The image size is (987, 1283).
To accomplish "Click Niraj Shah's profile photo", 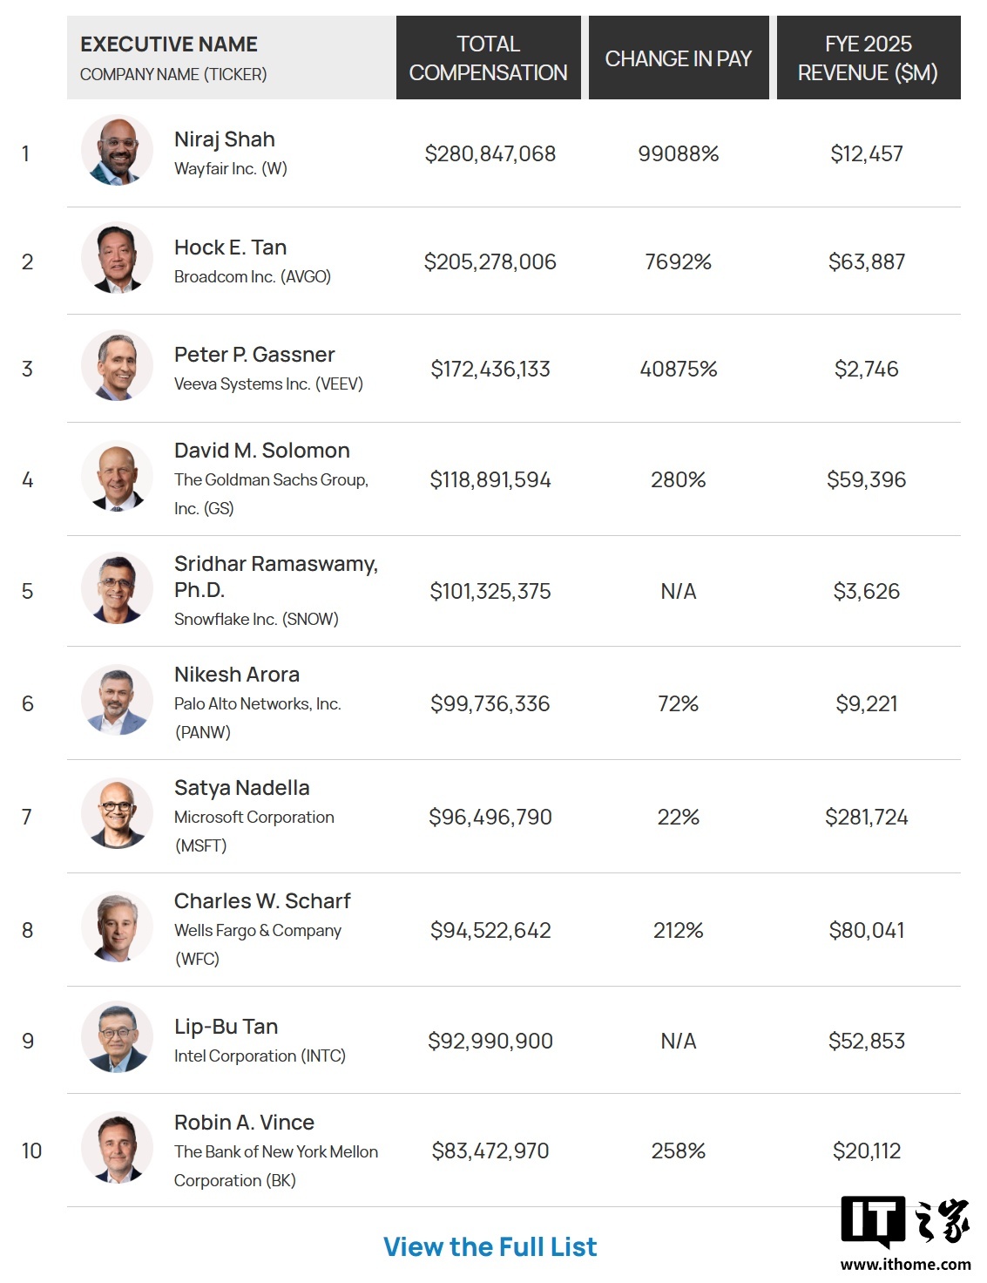I will coord(117,150).
